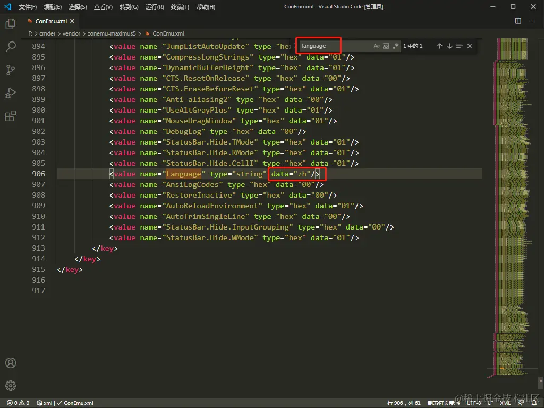Open the 编辑(E) menu
544x408 pixels.
coord(53,7)
